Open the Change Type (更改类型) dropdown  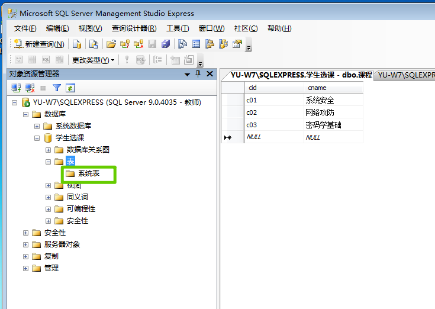click(x=94, y=60)
